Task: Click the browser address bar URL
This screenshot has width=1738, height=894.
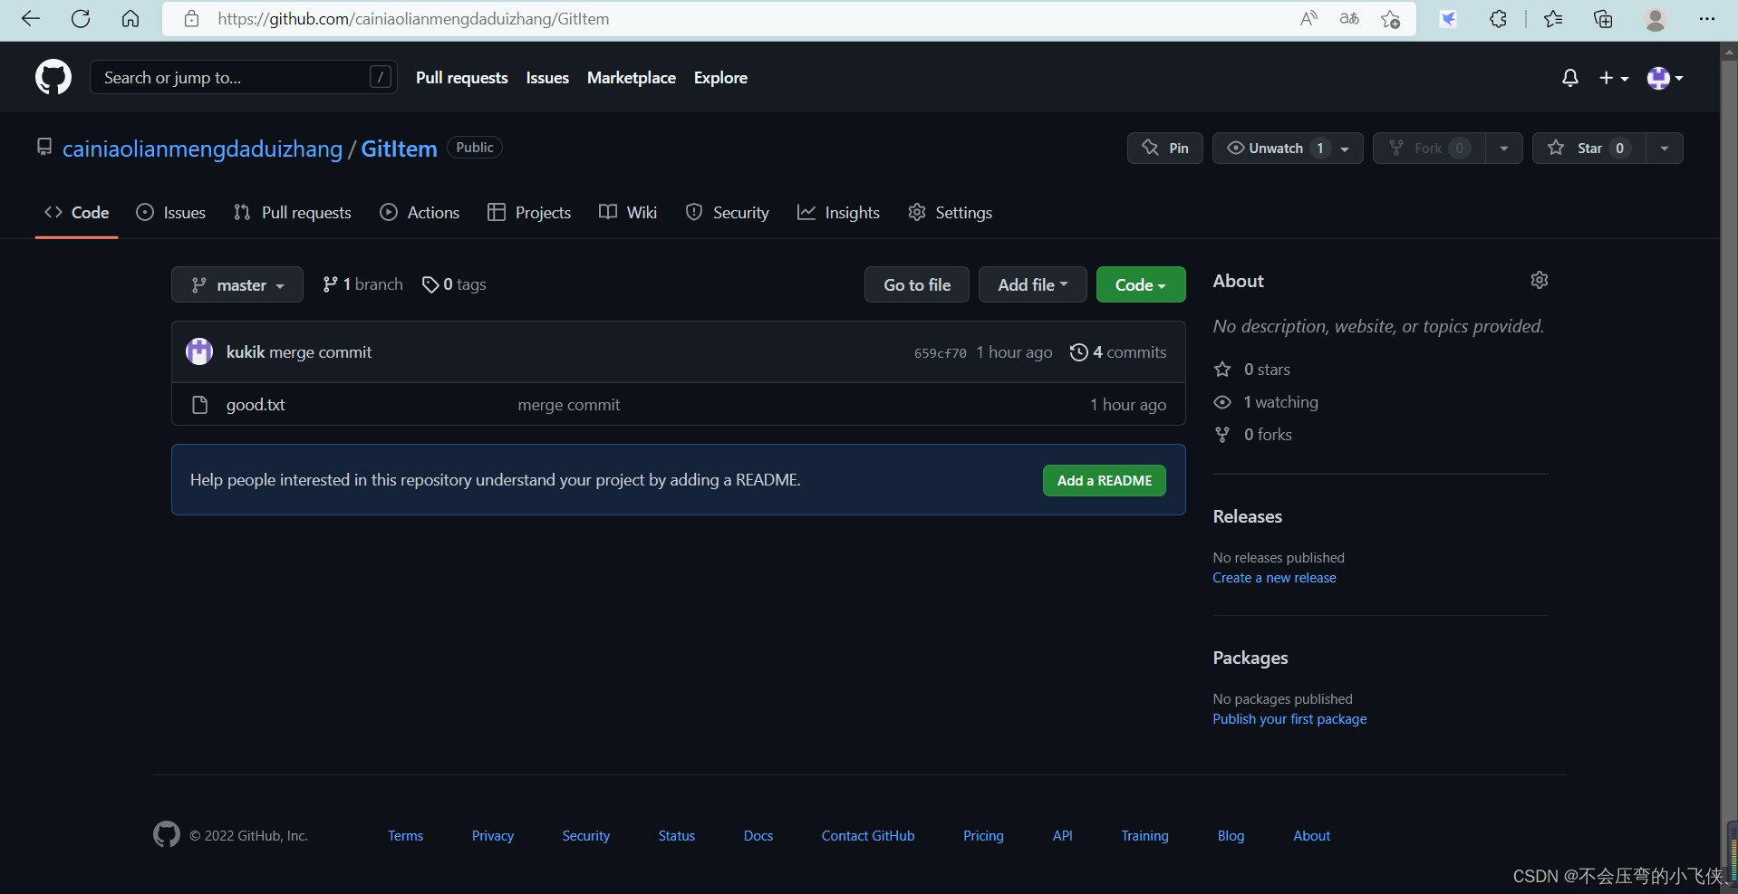Action: click(x=413, y=19)
